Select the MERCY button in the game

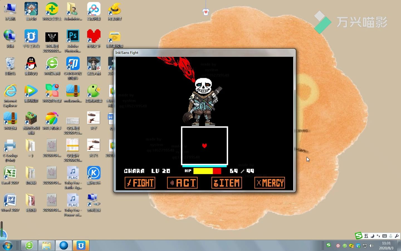point(270,183)
